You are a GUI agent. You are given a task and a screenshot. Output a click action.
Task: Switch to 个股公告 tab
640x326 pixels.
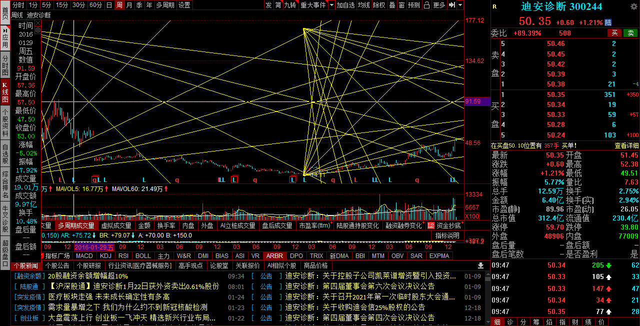(x=57, y=265)
